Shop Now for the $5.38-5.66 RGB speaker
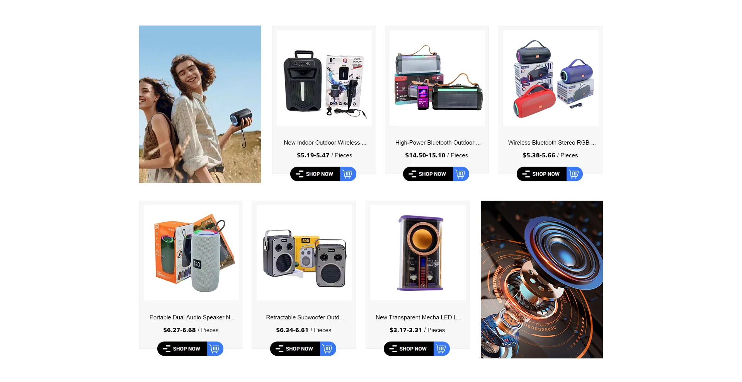 (542, 174)
